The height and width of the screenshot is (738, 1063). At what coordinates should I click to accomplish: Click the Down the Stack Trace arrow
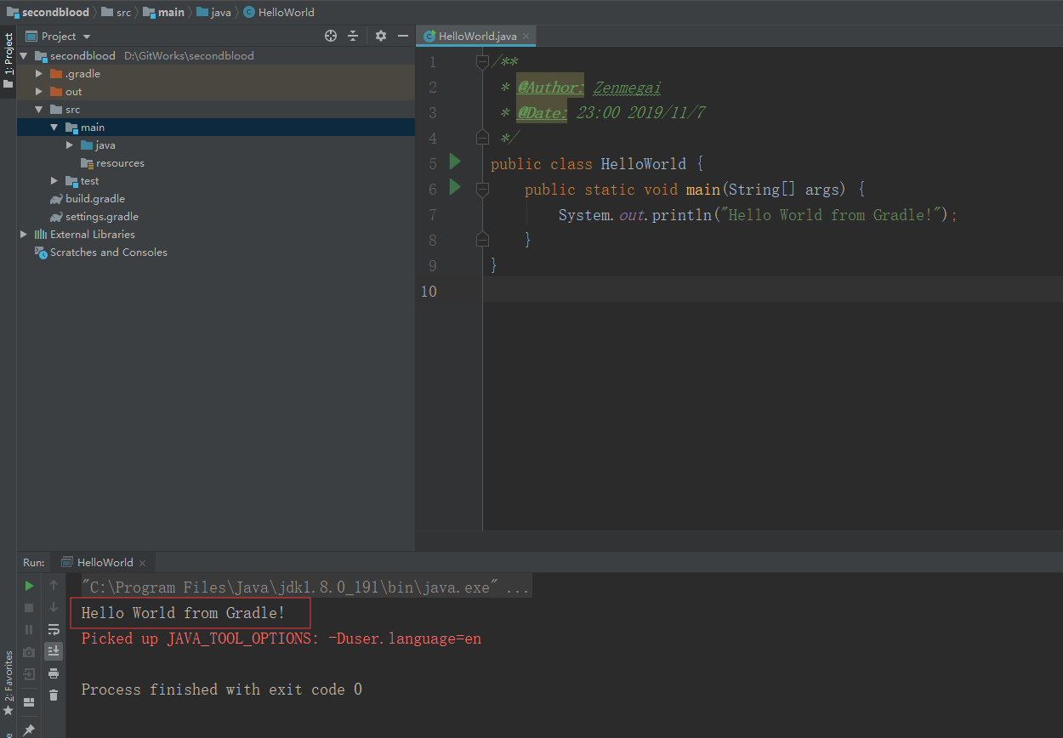pos(54,607)
